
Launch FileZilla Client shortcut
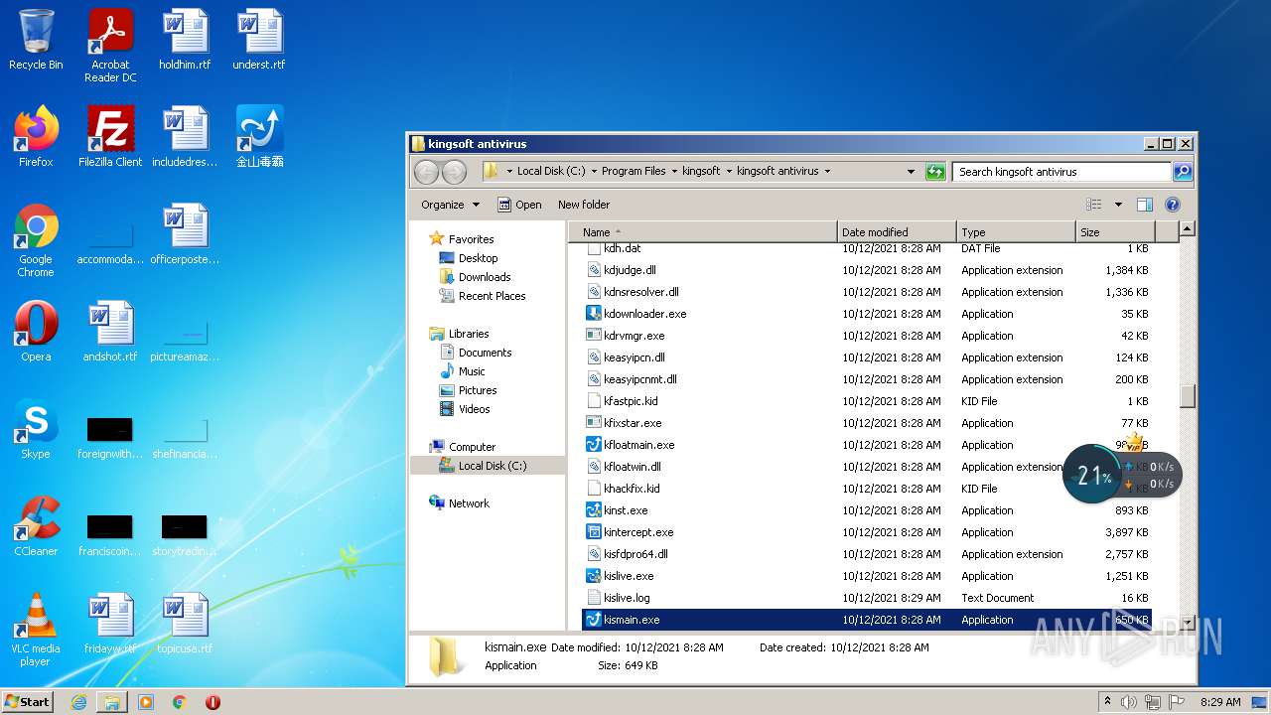click(110, 136)
